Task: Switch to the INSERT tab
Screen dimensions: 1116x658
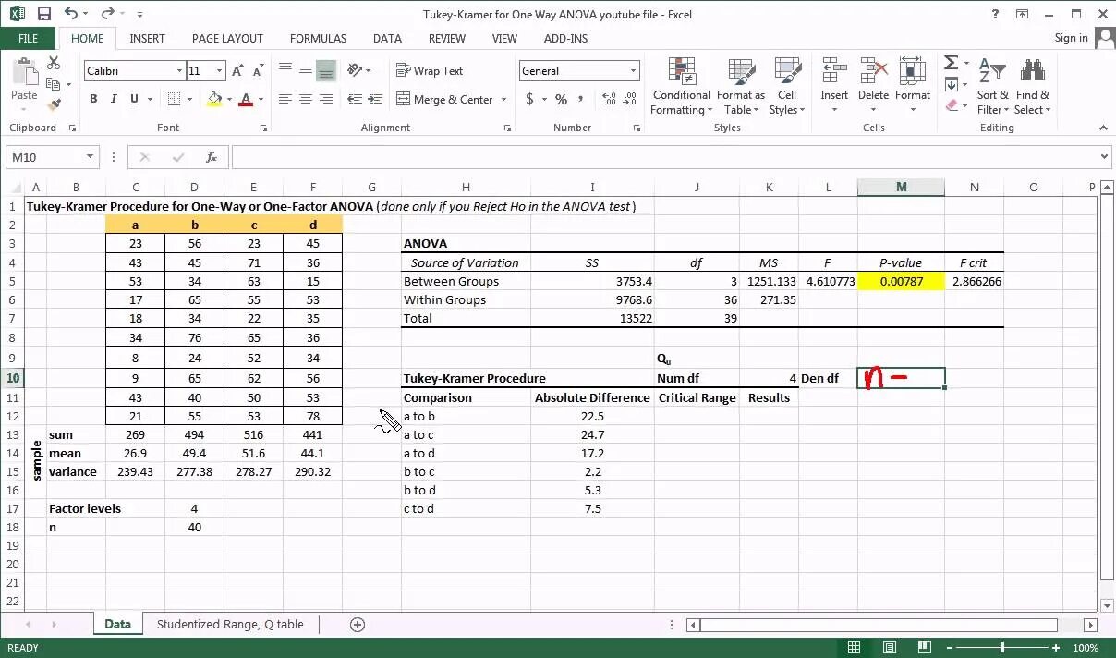Action: tap(148, 39)
